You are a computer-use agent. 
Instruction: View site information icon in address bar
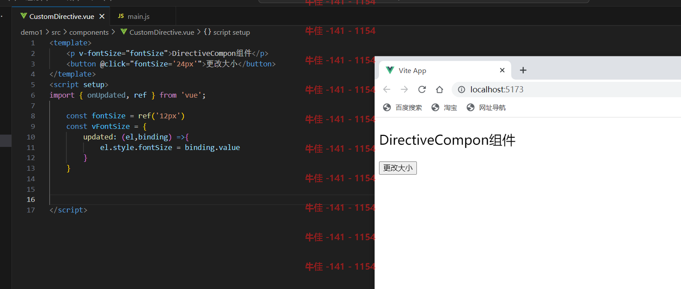point(461,90)
